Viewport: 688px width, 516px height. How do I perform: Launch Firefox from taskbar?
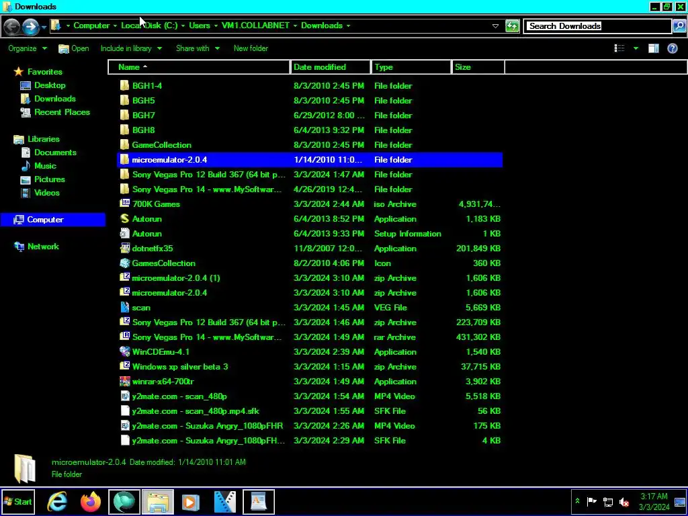91,501
